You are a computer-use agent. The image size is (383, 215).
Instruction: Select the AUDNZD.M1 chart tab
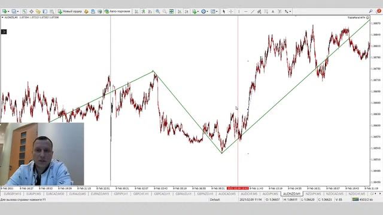click(291, 193)
